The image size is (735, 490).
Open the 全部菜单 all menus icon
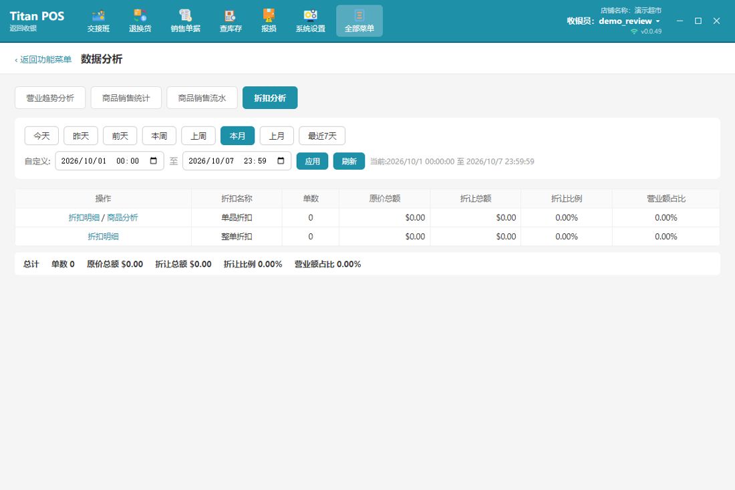point(359,21)
